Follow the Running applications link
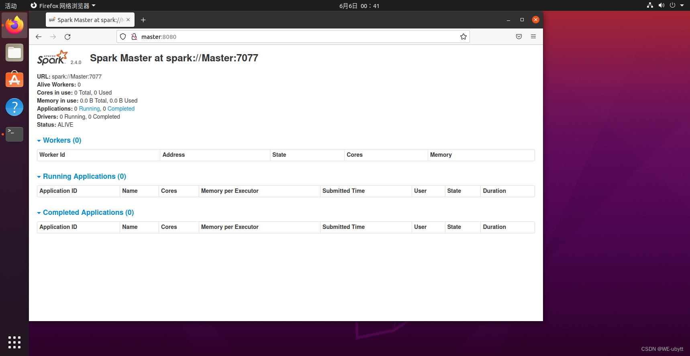This screenshot has height=356, width=690. pyautogui.click(x=89, y=109)
